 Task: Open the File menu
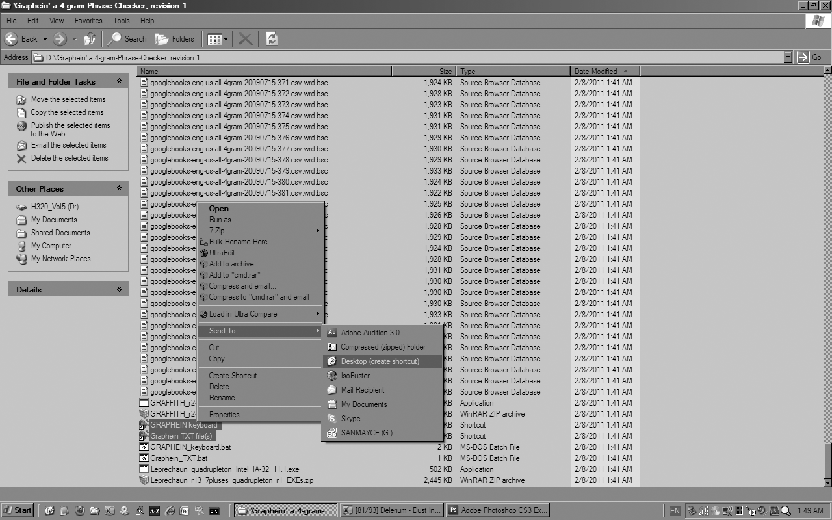[12, 21]
